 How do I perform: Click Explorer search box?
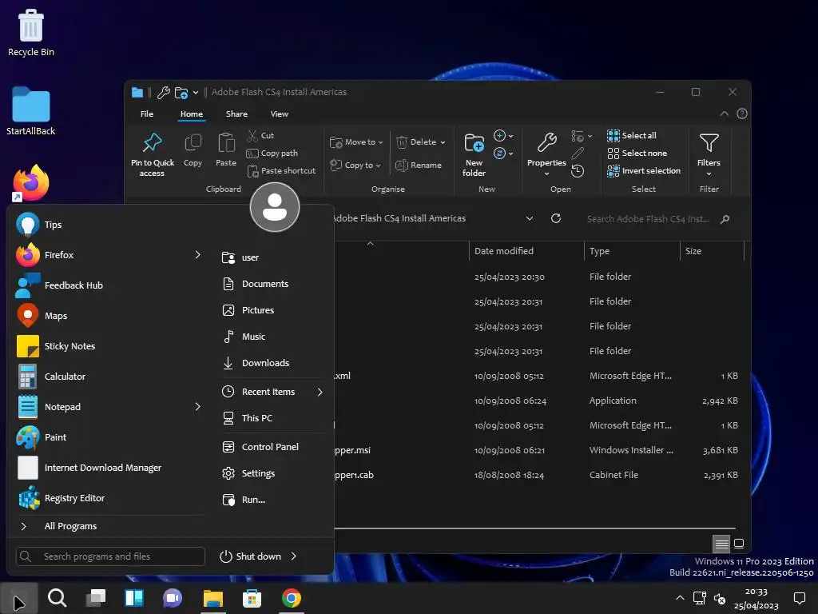pos(657,219)
